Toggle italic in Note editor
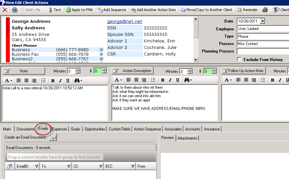This screenshot has height=179, width=289. [x=60, y=81]
